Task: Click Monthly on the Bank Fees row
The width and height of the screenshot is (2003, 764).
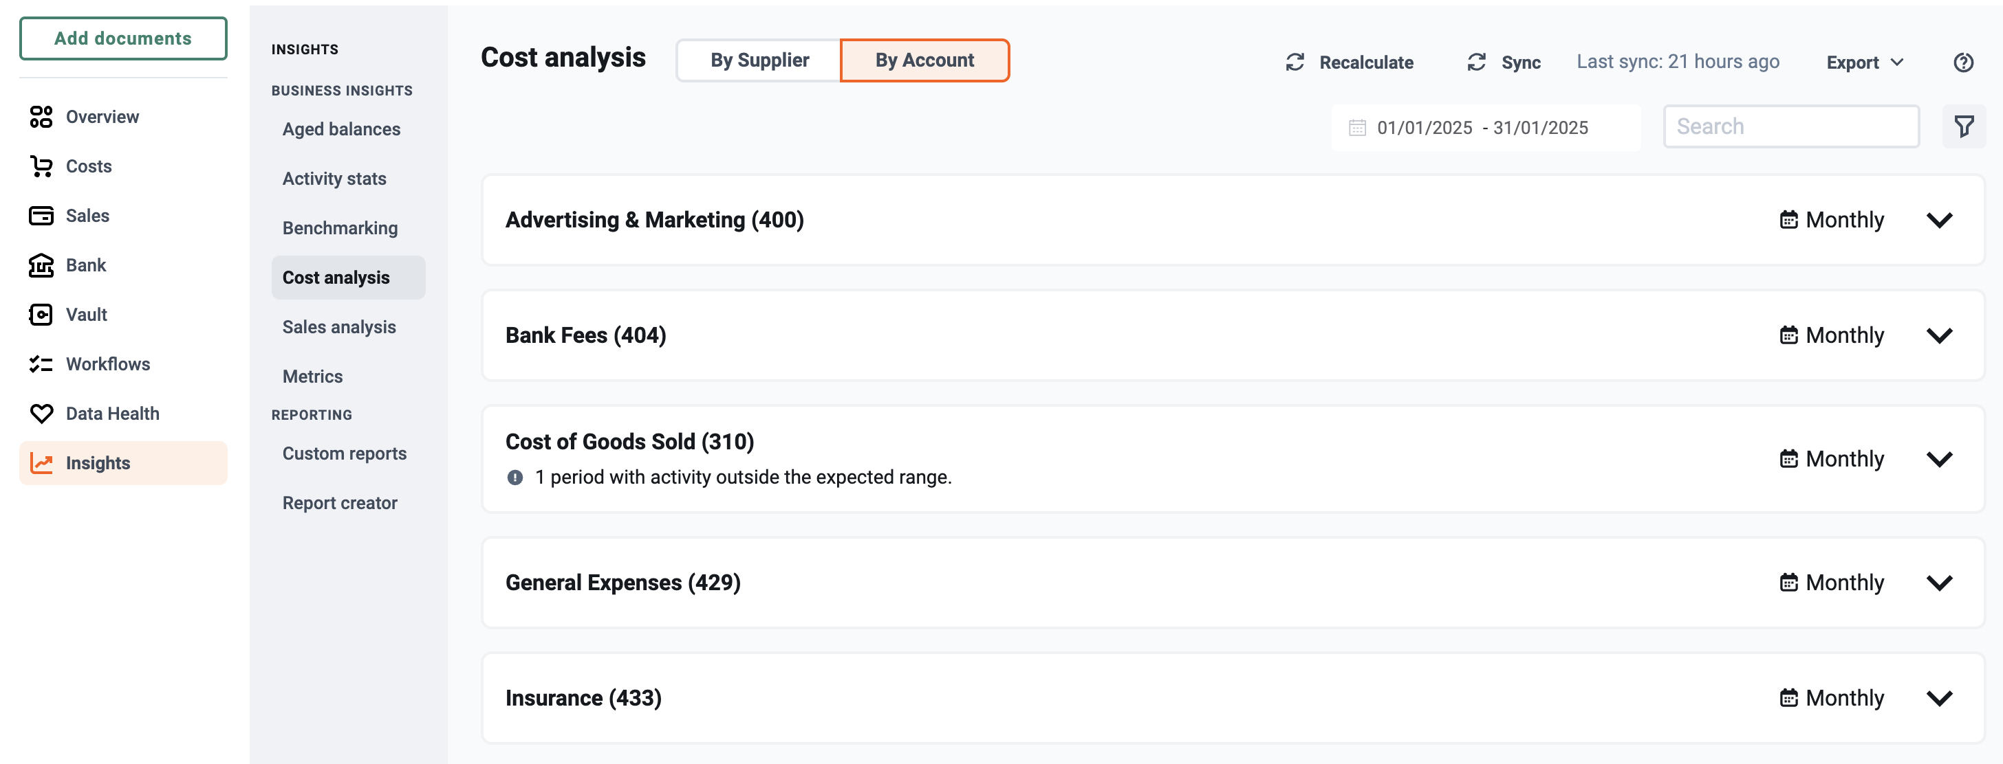Action: 1844,335
